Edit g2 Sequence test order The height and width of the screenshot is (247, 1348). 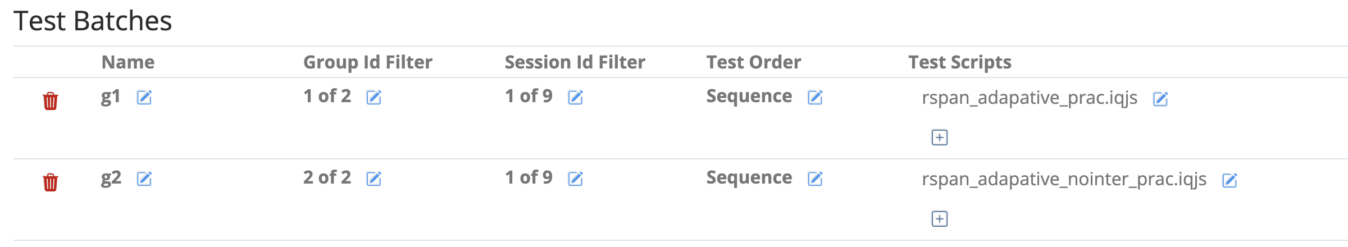tap(816, 179)
